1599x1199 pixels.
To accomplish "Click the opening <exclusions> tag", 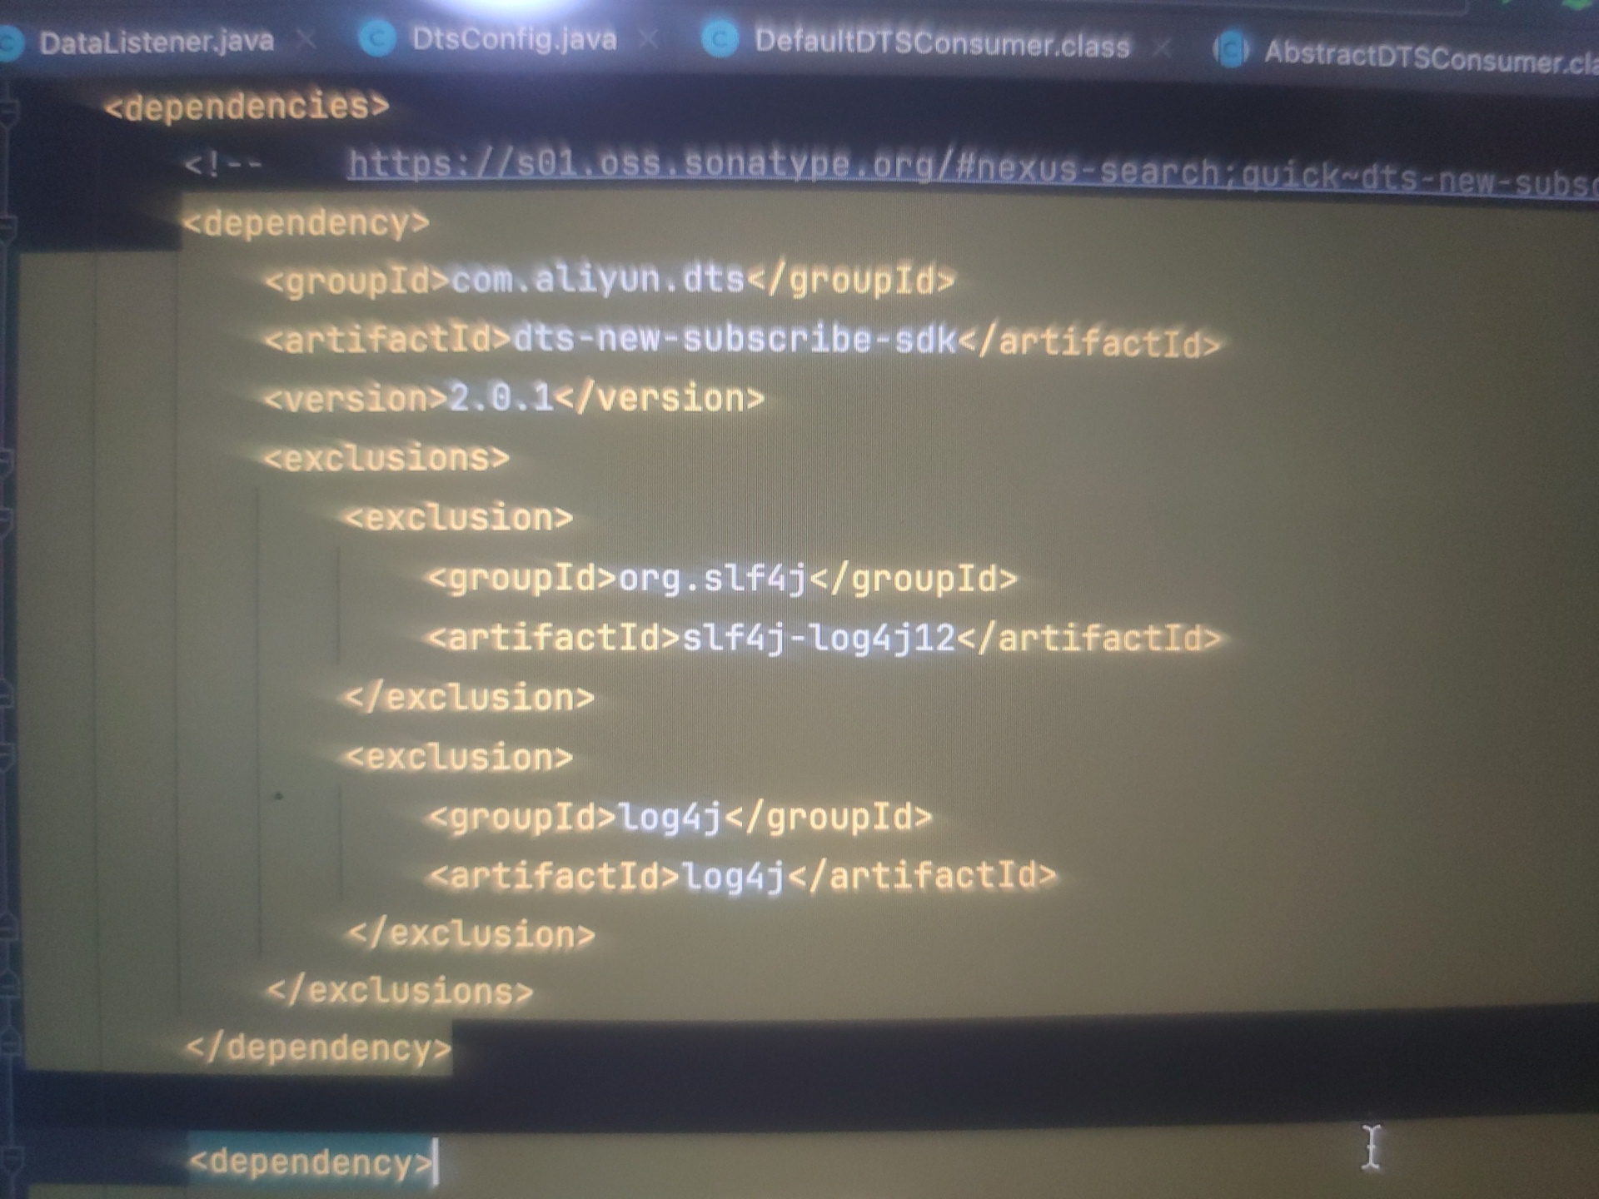I will tap(386, 458).
